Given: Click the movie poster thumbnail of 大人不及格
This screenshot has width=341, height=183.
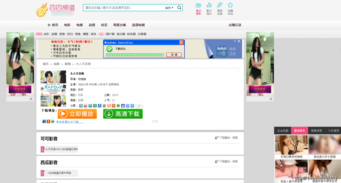Looking at the screenshot, I should coord(53,87).
